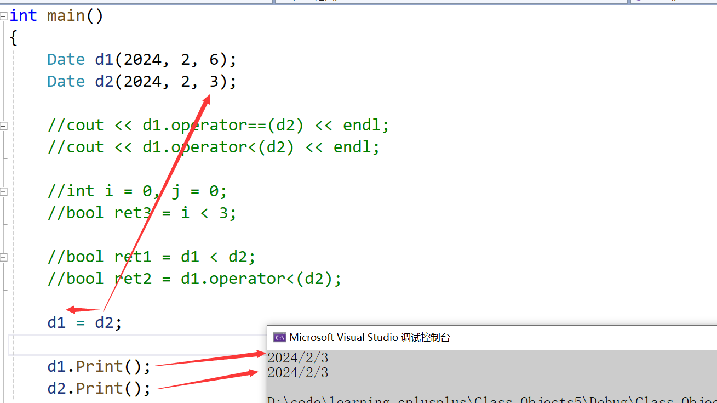
Task: Click the main function name in int main()
Action: (66, 15)
